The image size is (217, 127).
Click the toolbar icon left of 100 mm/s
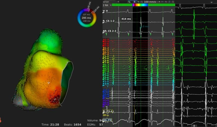click(142, 2)
